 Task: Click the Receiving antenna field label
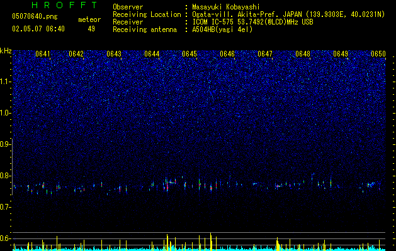point(145,29)
